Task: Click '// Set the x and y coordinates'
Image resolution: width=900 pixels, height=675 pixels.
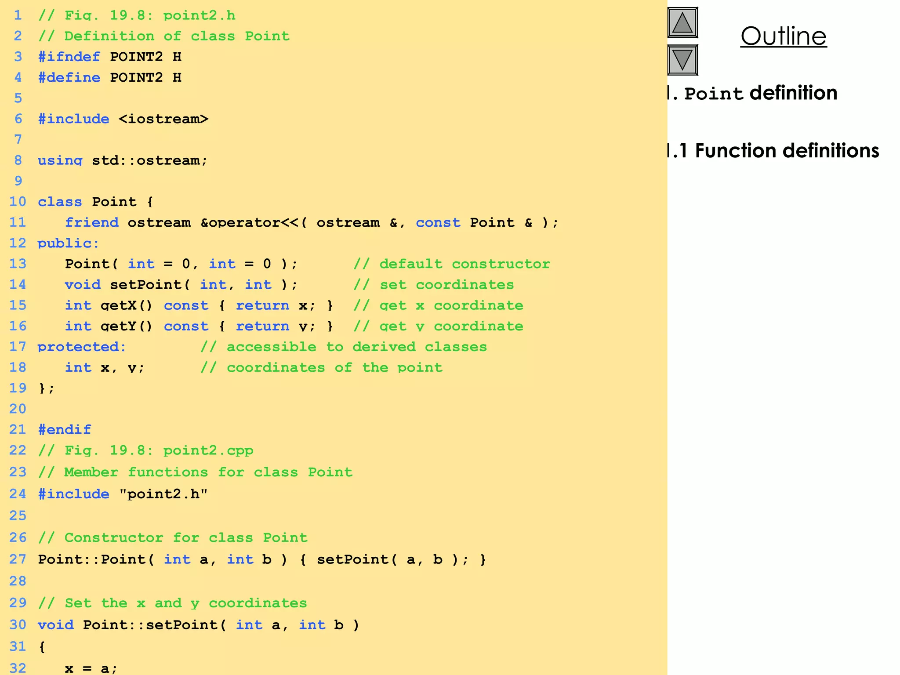Action: (x=172, y=603)
